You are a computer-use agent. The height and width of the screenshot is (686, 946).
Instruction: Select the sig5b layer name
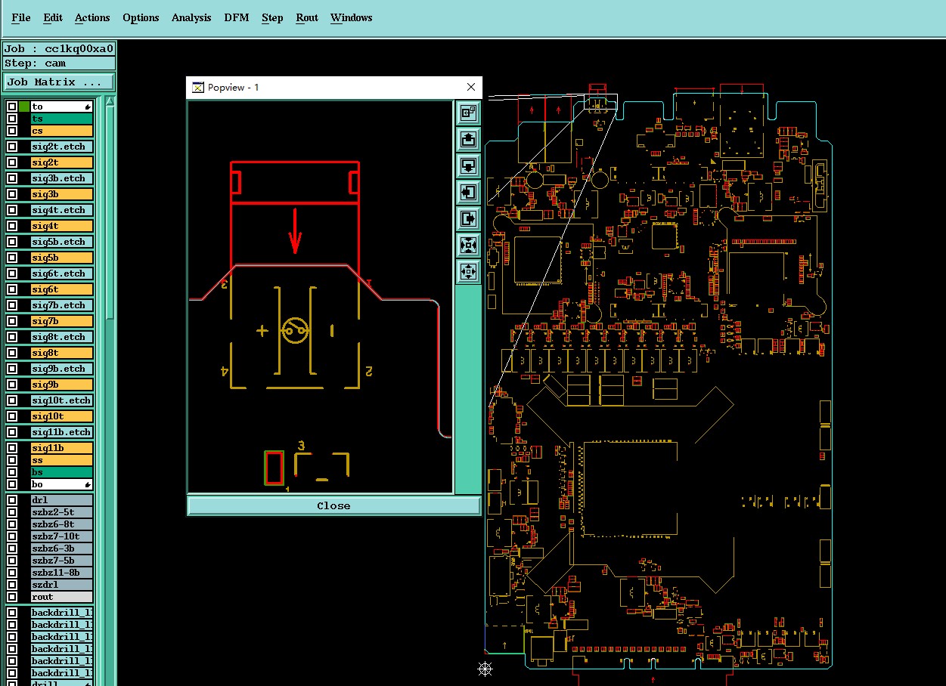coord(62,258)
